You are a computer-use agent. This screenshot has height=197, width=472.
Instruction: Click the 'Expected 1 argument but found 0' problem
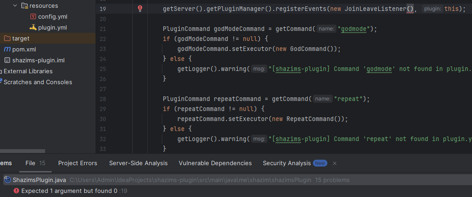pyautogui.click(x=70, y=191)
